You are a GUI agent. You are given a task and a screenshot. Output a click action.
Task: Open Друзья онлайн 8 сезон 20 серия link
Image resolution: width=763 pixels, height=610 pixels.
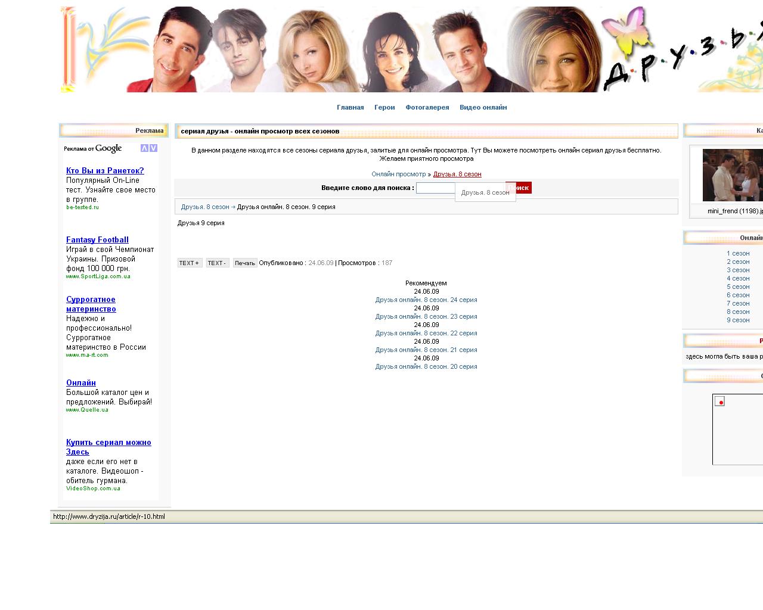tap(426, 366)
